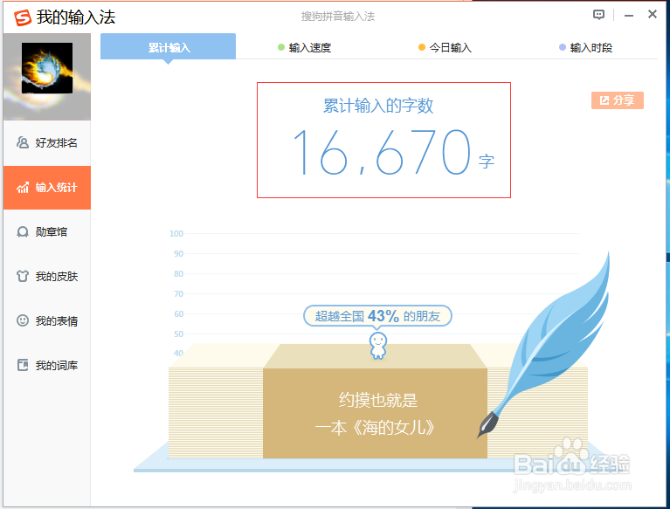Click the 分享 share button
The width and height of the screenshot is (670, 509).
[617, 100]
